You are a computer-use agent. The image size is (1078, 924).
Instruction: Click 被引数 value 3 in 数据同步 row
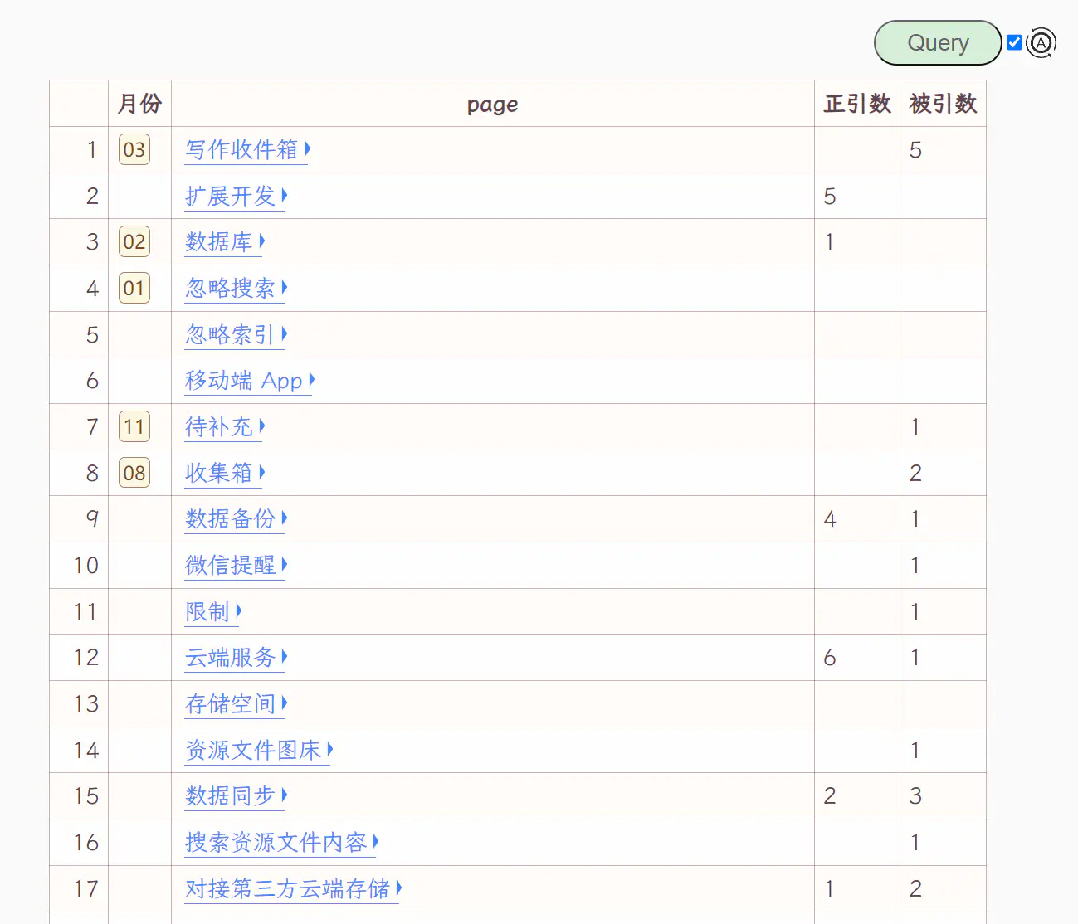pos(915,796)
